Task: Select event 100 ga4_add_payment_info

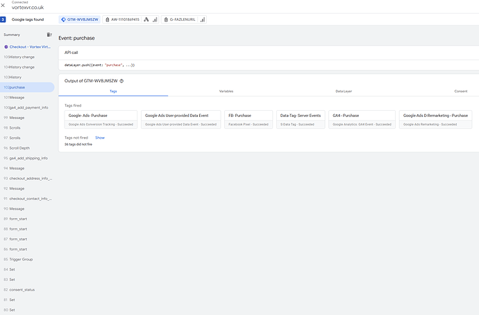Action: [28, 107]
